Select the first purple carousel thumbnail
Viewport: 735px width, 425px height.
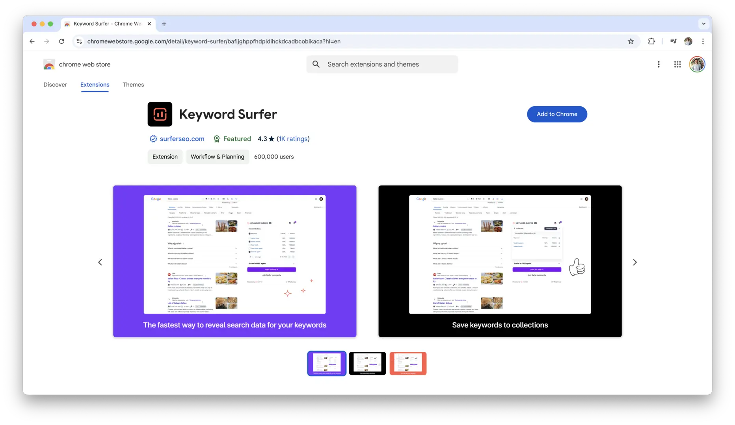pos(327,363)
